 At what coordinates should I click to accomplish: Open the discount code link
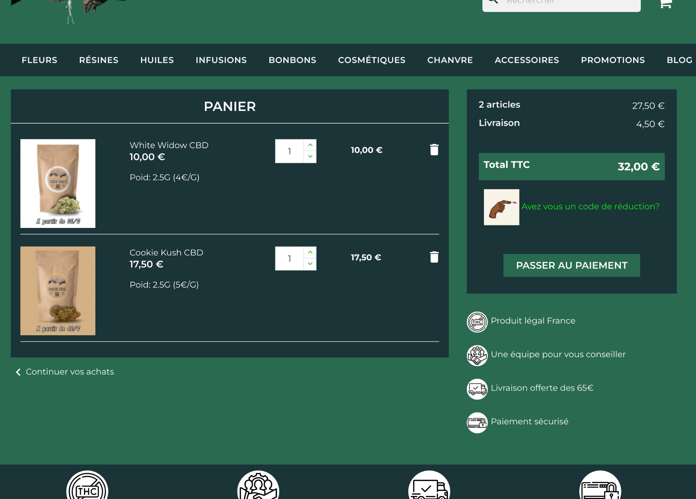point(590,207)
